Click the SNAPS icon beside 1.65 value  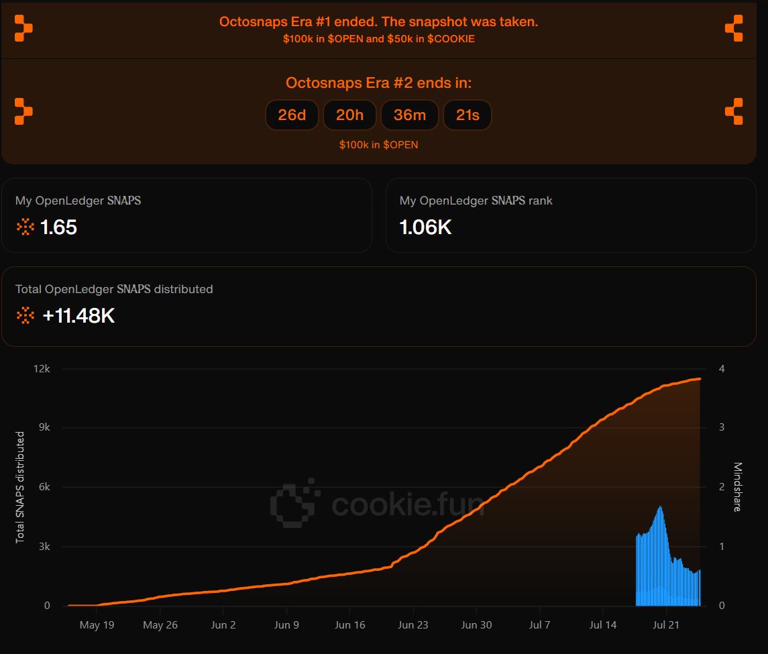click(x=25, y=227)
